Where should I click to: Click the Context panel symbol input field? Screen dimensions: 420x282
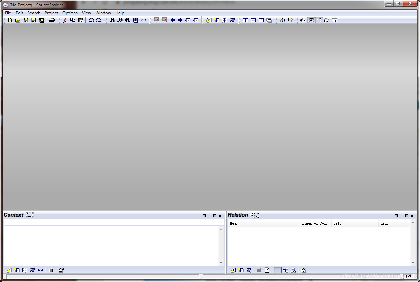(x=114, y=222)
